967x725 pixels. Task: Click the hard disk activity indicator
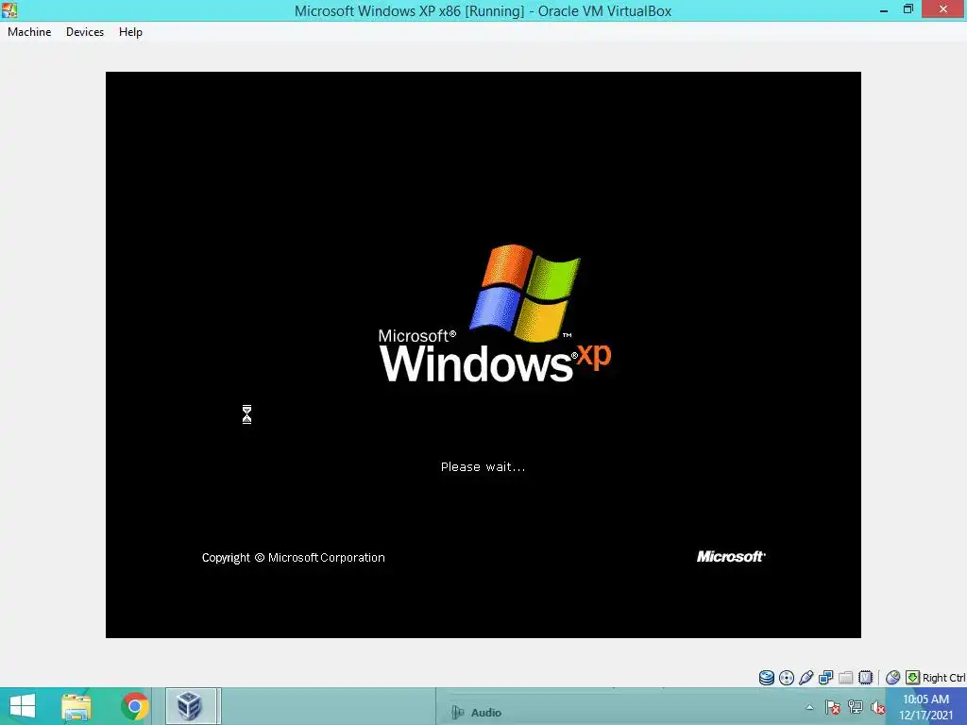point(767,678)
